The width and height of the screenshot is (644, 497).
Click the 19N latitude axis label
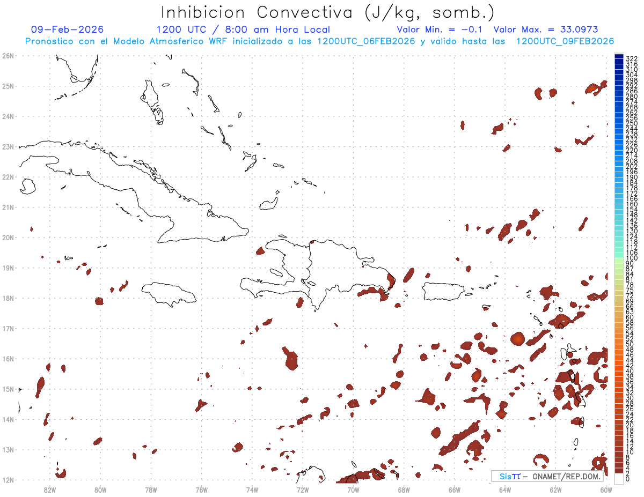(8, 268)
